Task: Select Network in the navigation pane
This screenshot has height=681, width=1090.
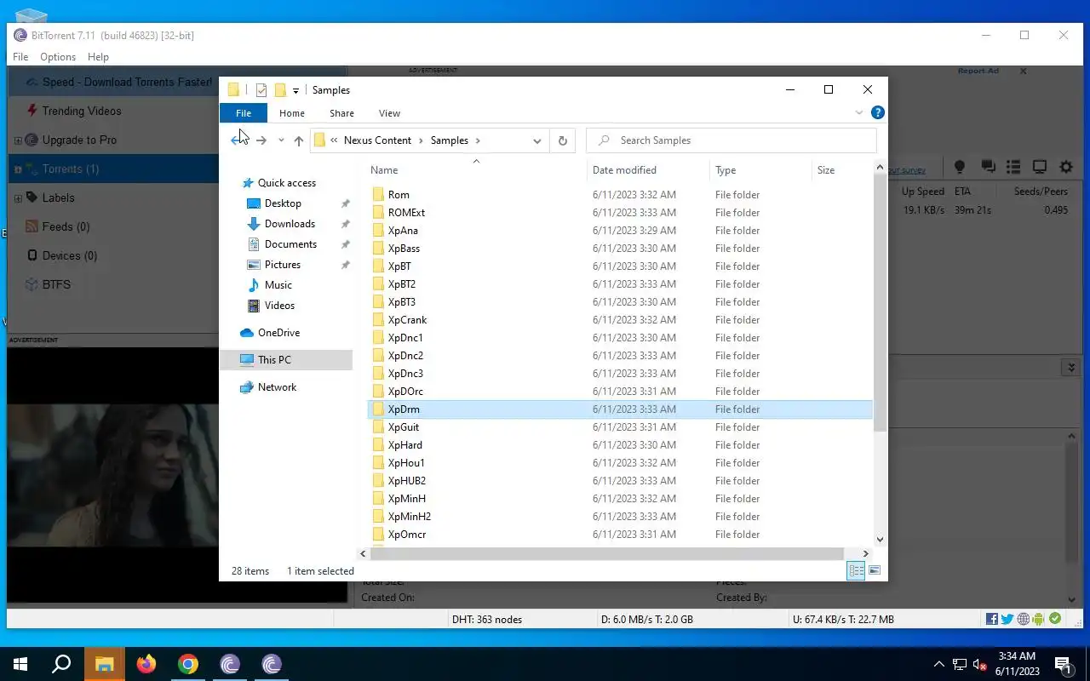Action: click(x=277, y=387)
